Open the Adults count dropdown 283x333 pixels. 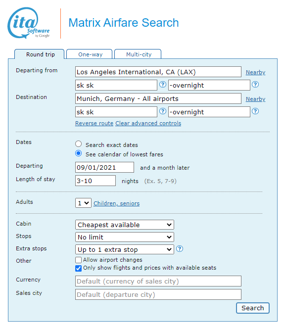click(83, 203)
